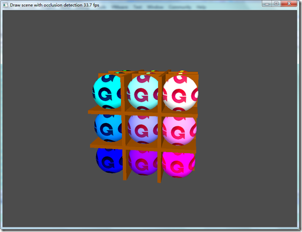
Task: Click the title text 'Draw scene with occlusion detection'
Action: pos(46,5)
